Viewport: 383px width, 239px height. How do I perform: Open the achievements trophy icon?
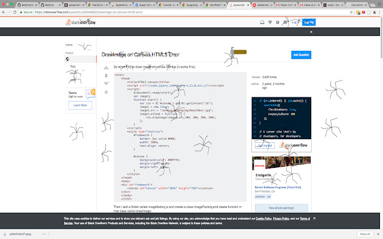point(270,22)
